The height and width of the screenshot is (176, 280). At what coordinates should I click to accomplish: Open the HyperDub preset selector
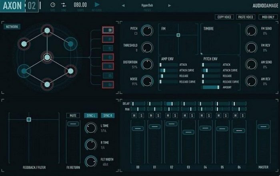pos(146,5)
